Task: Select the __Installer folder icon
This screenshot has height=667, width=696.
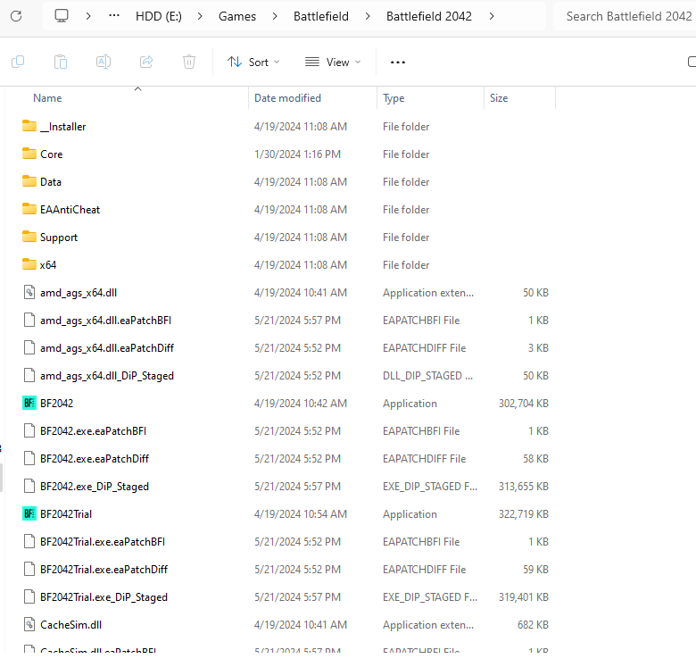Action: pyautogui.click(x=29, y=126)
